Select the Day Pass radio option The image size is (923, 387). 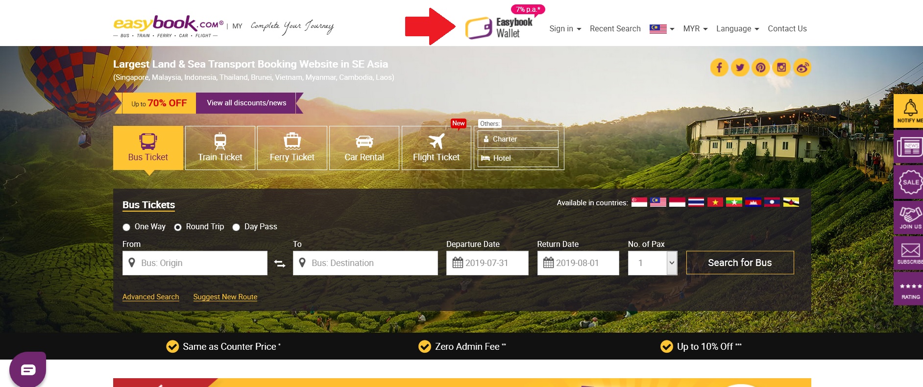(236, 227)
